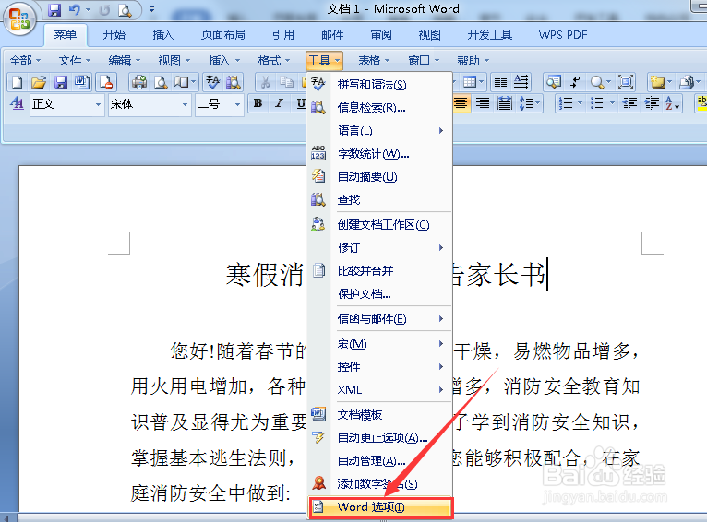This screenshot has height=522, width=707.
Task: Toggle the show paragraph marks icon
Action: [575, 82]
